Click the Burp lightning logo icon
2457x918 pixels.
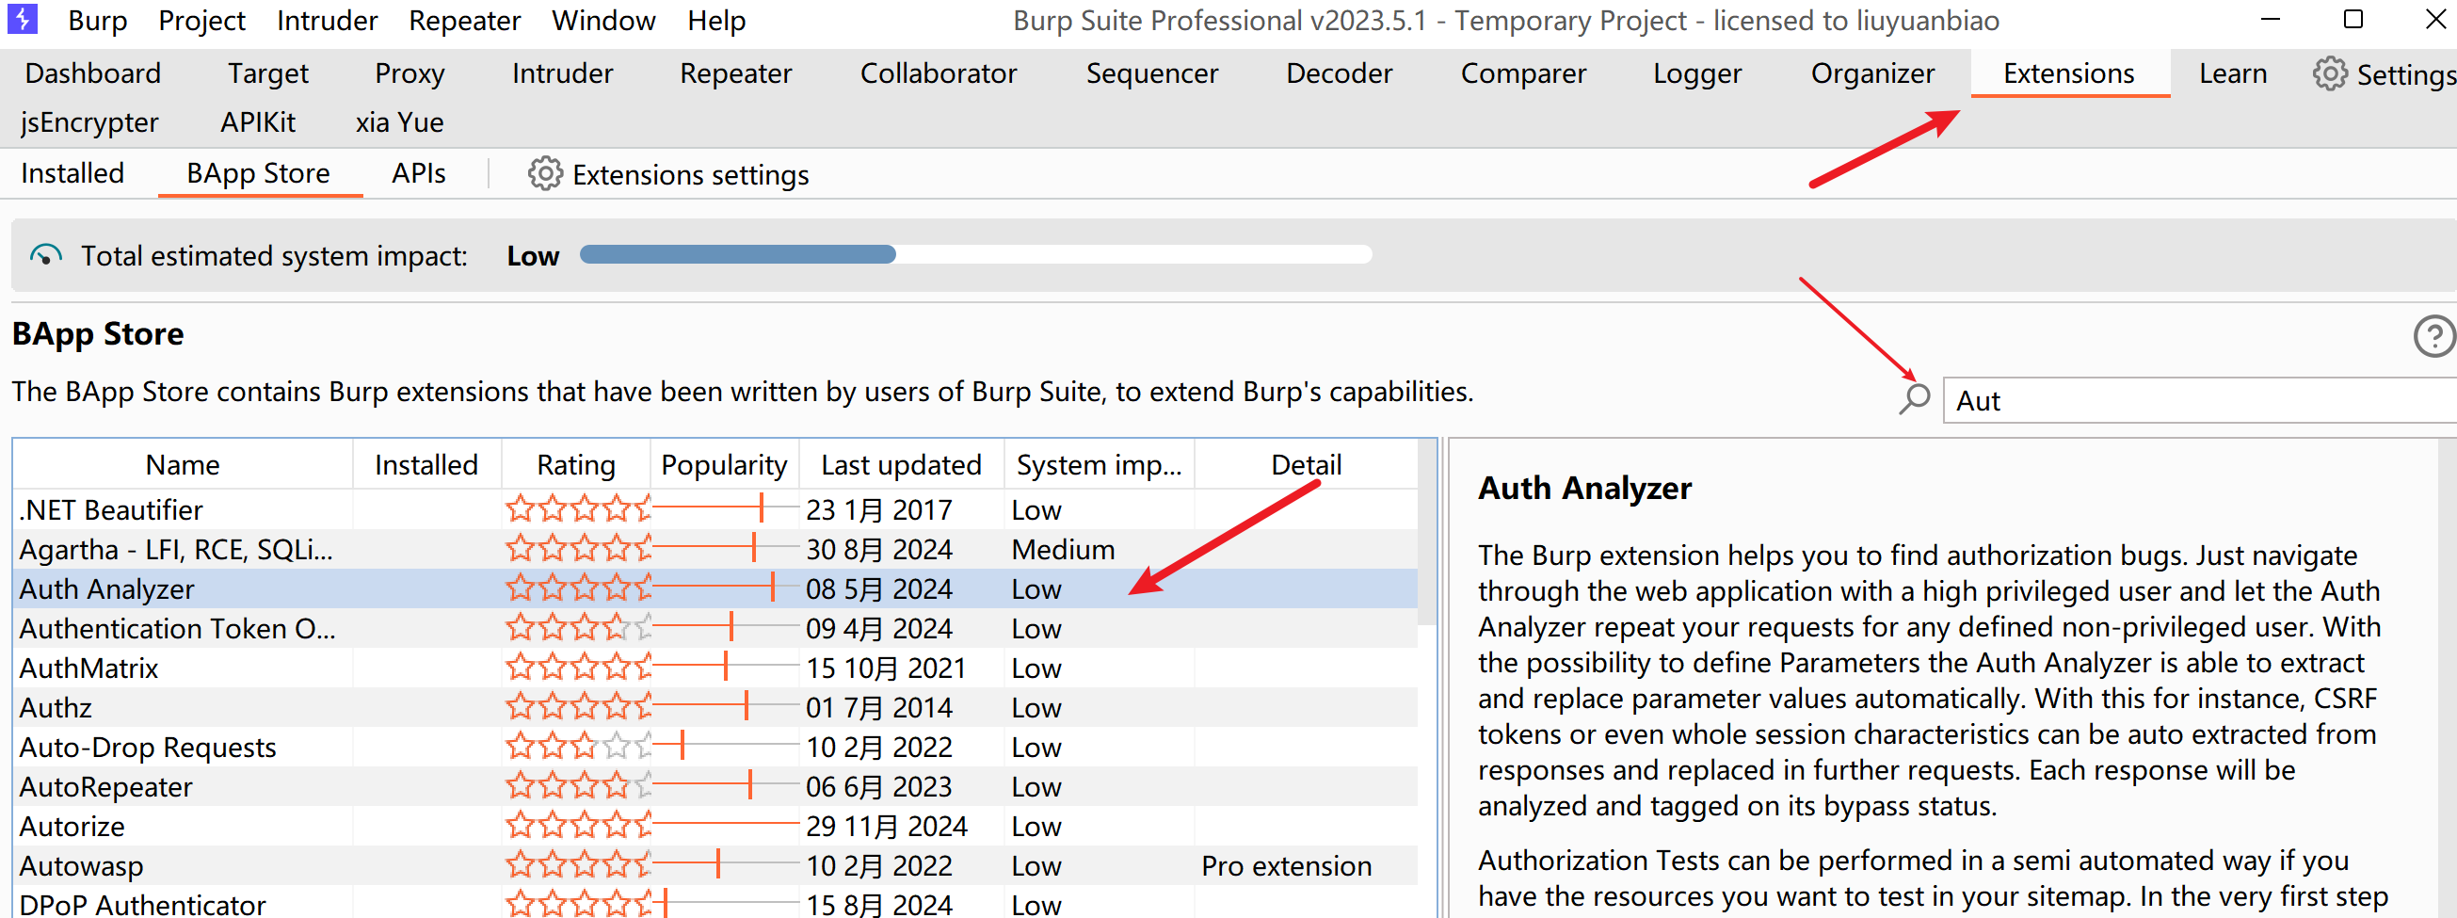pos(22,19)
